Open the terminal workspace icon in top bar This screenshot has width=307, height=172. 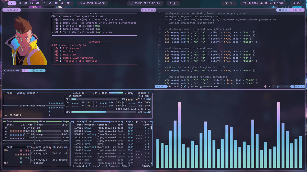pyautogui.click(x=12, y=3)
